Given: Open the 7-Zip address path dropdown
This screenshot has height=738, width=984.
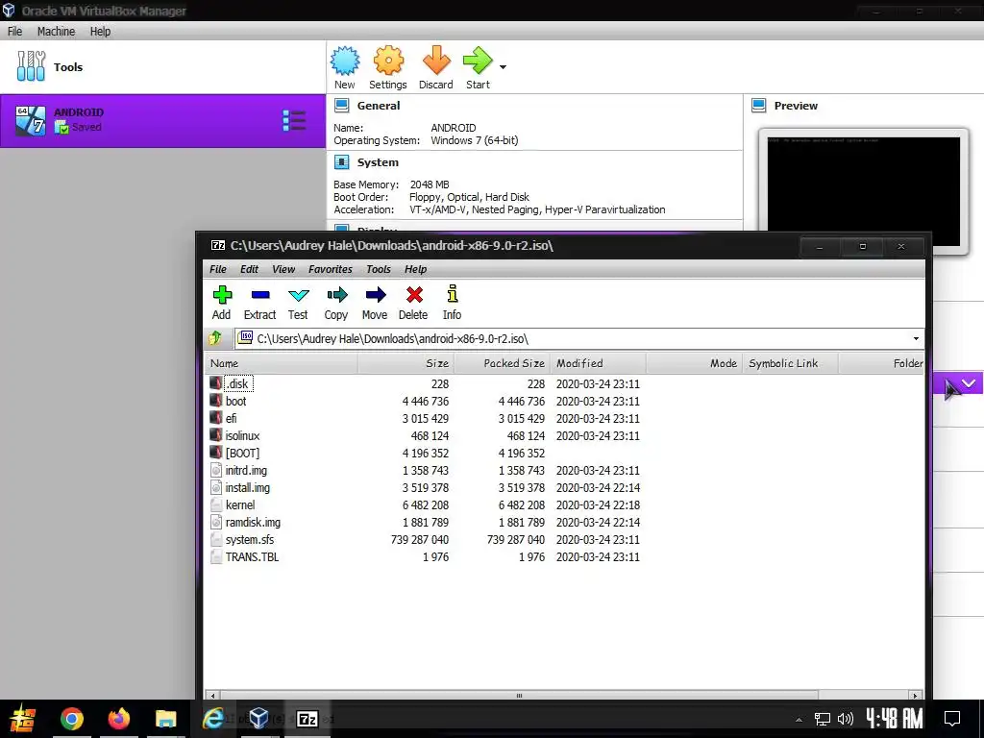Looking at the screenshot, I should (x=916, y=339).
